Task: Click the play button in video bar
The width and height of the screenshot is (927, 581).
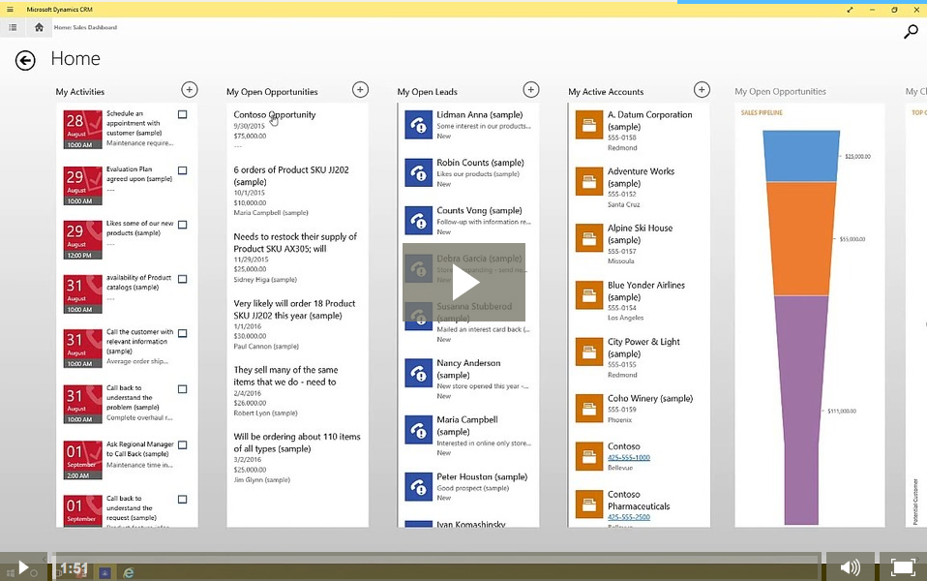Action: [23, 567]
